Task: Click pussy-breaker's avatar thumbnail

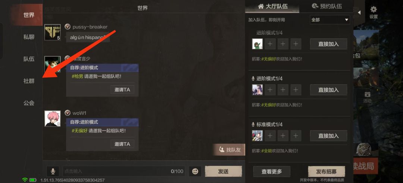Action: (x=53, y=32)
